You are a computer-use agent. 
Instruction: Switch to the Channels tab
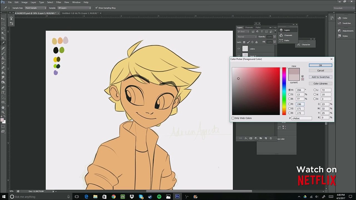click(249, 27)
